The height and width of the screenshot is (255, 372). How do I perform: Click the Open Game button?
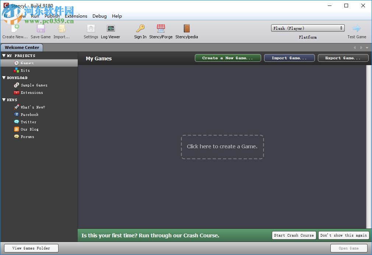point(349,248)
